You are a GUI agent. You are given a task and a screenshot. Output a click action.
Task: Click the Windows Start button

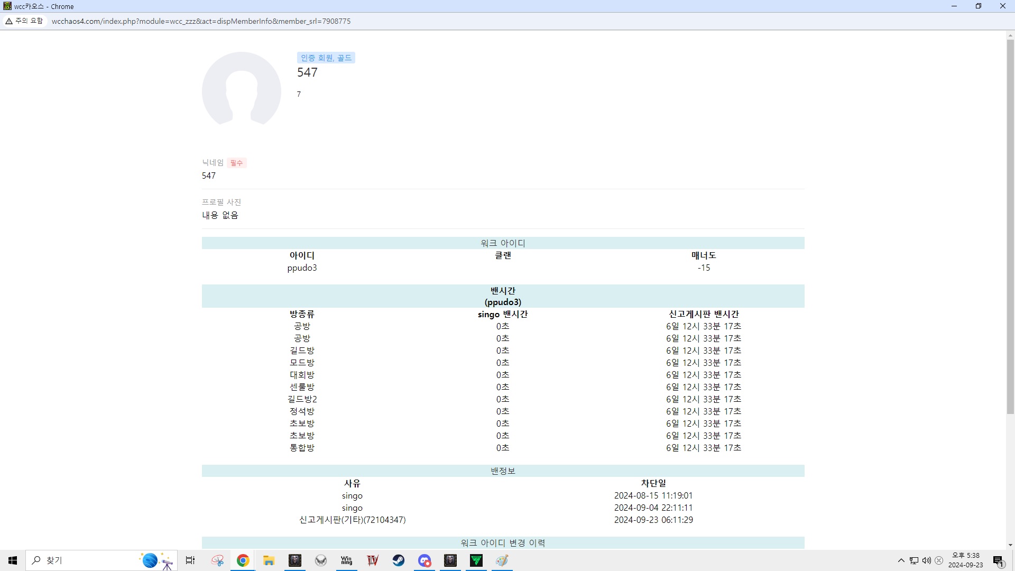pyautogui.click(x=13, y=560)
